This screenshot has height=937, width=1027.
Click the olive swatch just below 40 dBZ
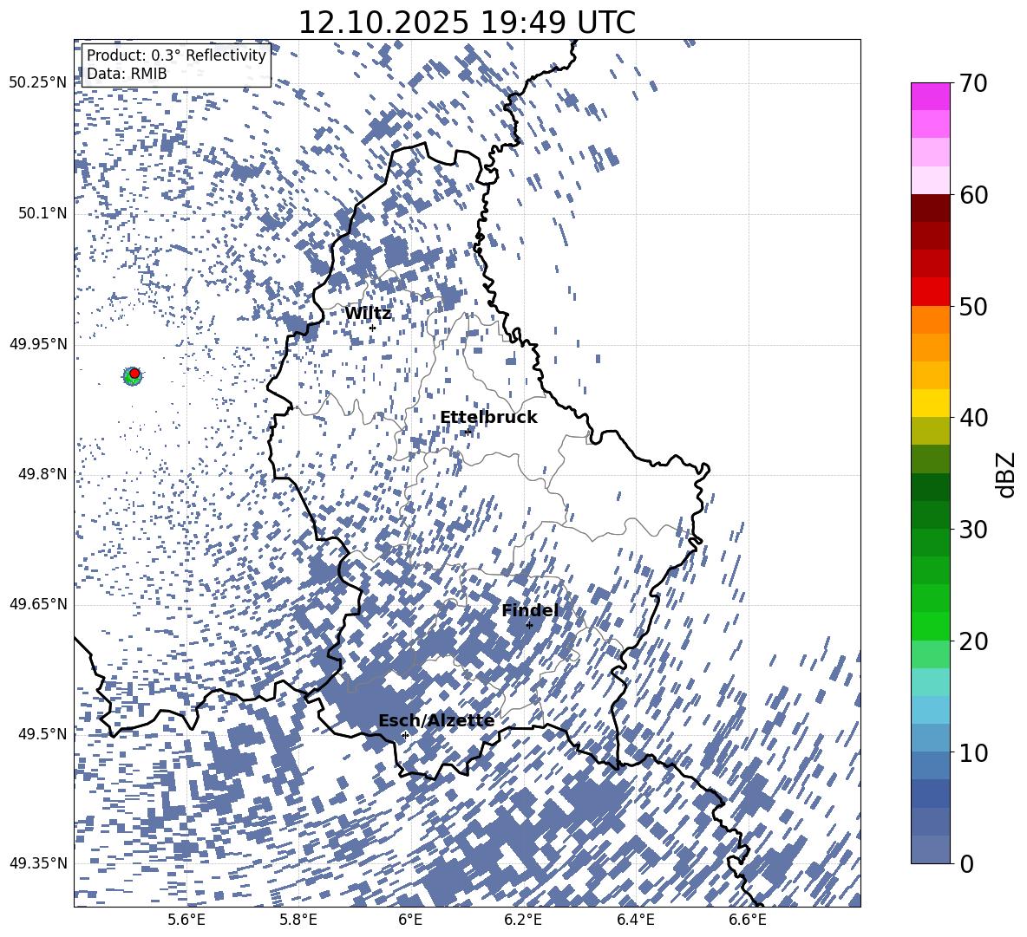pyautogui.click(x=930, y=431)
